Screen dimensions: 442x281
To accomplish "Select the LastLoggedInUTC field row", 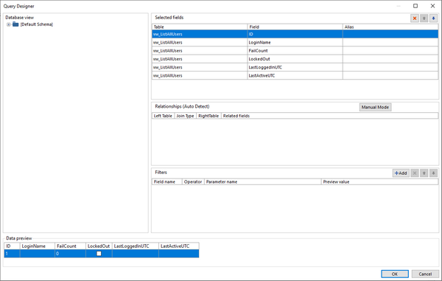I will [x=295, y=67].
